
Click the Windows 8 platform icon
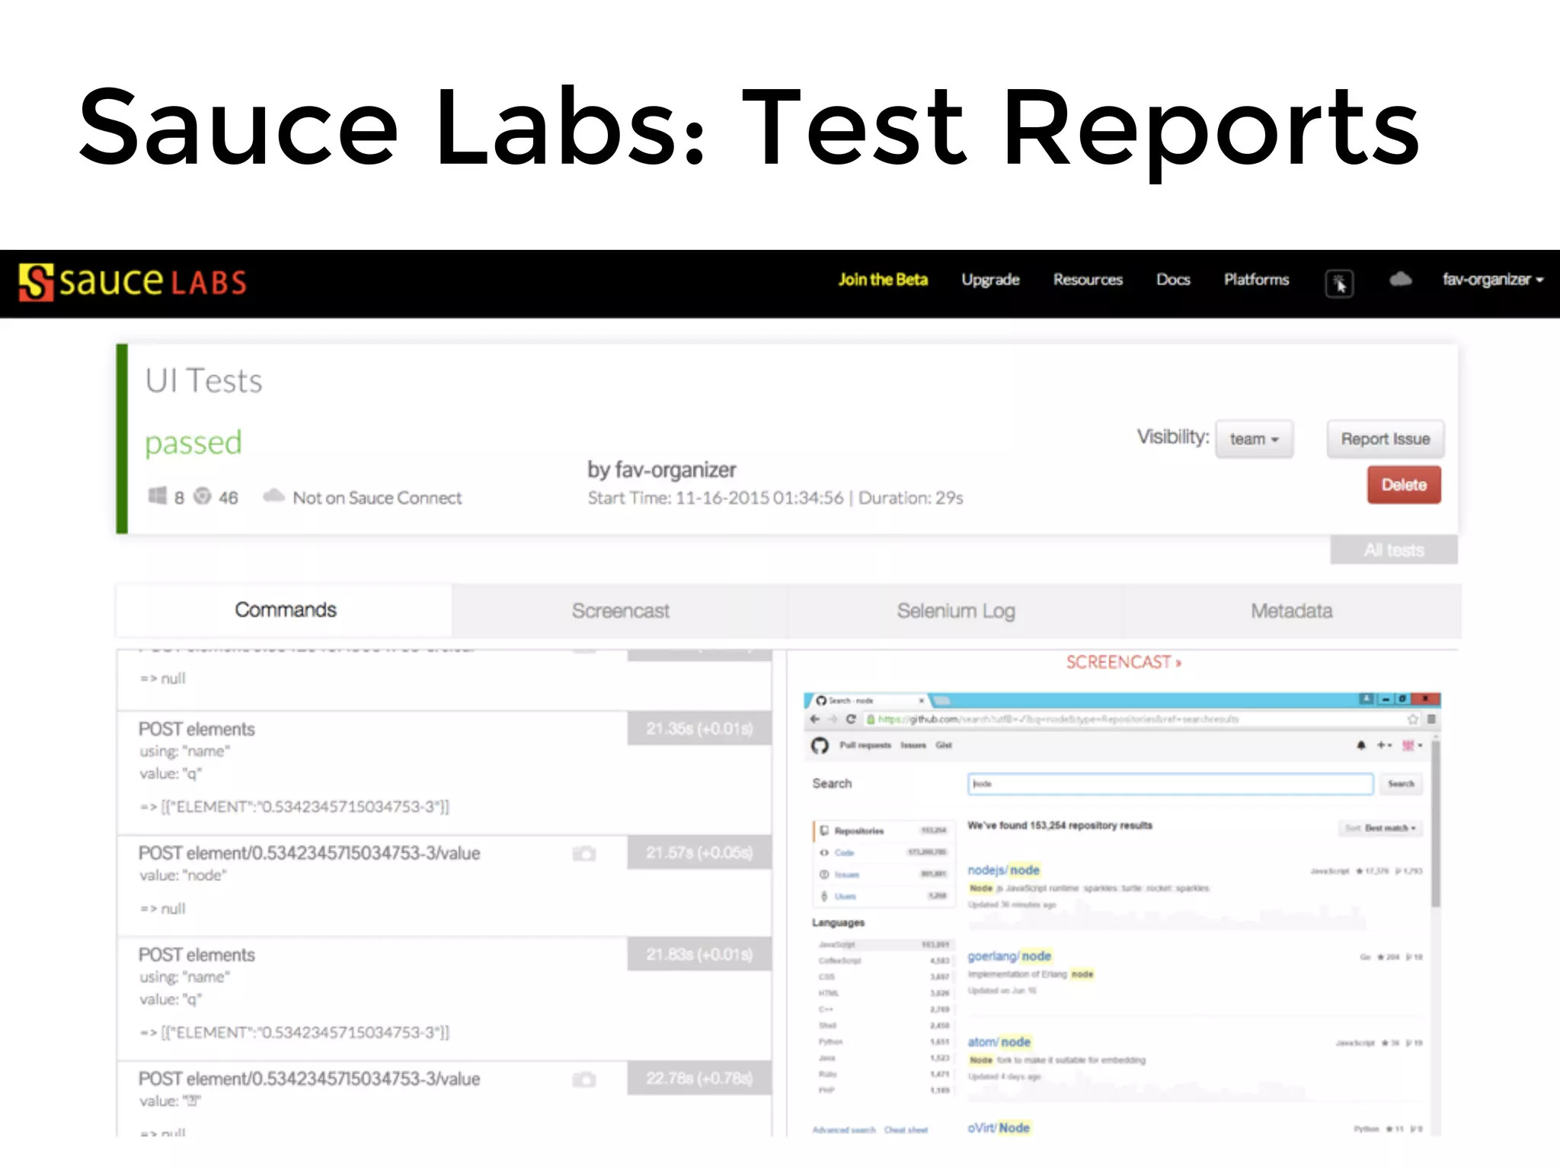point(157,496)
